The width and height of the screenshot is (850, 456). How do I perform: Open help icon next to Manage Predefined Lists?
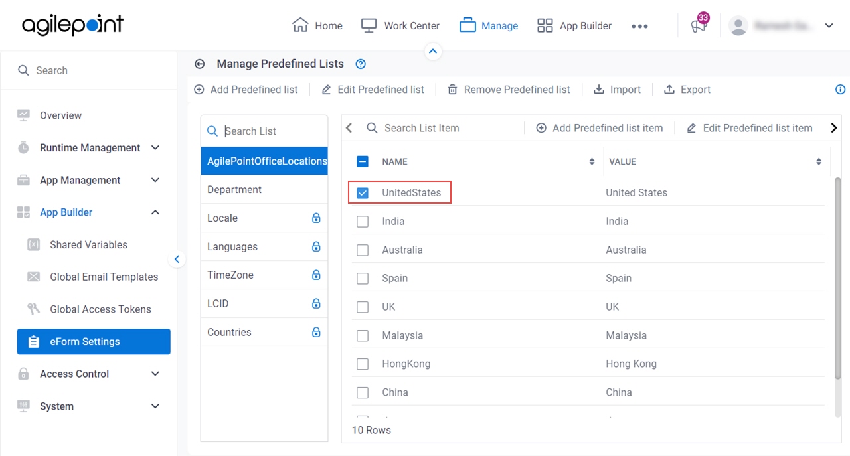coord(361,64)
